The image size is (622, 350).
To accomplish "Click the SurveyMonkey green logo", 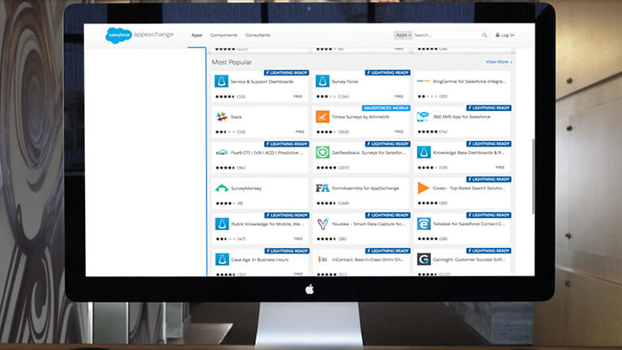I will (222, 188).
